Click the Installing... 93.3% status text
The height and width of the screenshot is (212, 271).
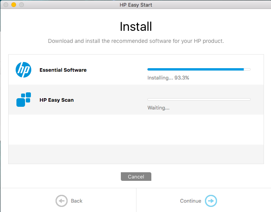[x=168, y=78]
